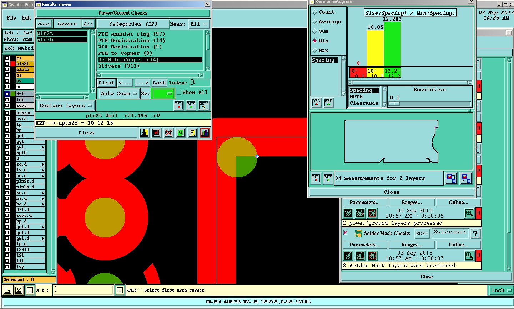Click the grid window icon beside X Y
The height and width of the screenshot is (309, 514).
pos(30,290)
